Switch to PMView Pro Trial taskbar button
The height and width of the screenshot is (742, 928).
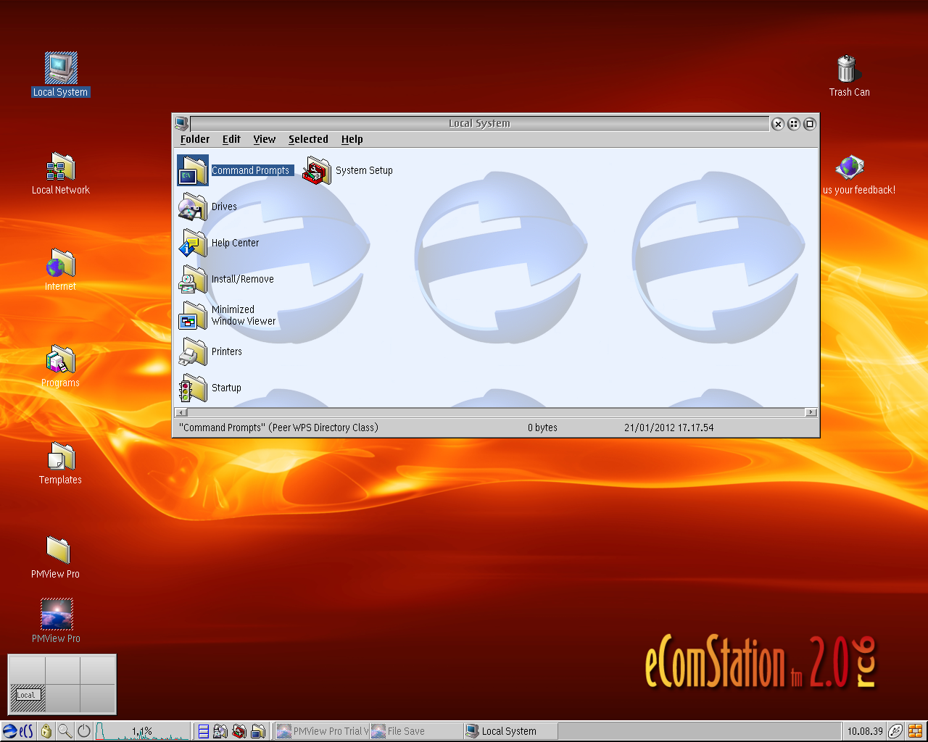click(x=323, y=731)
